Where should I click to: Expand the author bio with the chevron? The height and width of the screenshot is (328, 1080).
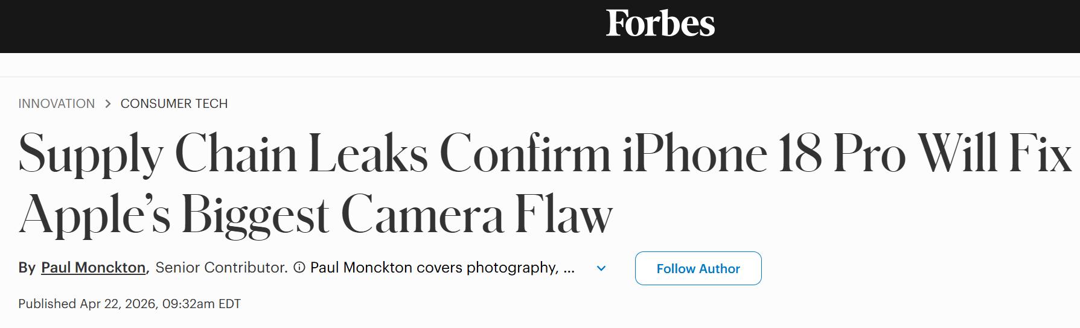601,268
